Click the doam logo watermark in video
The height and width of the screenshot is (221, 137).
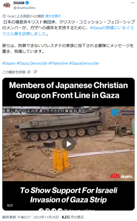121,176
